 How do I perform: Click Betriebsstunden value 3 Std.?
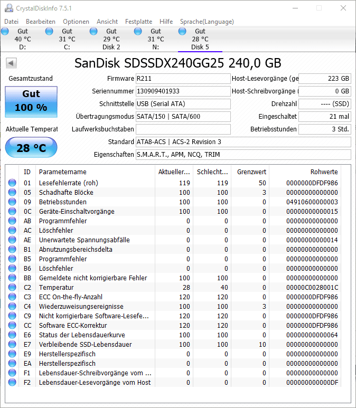325,129
